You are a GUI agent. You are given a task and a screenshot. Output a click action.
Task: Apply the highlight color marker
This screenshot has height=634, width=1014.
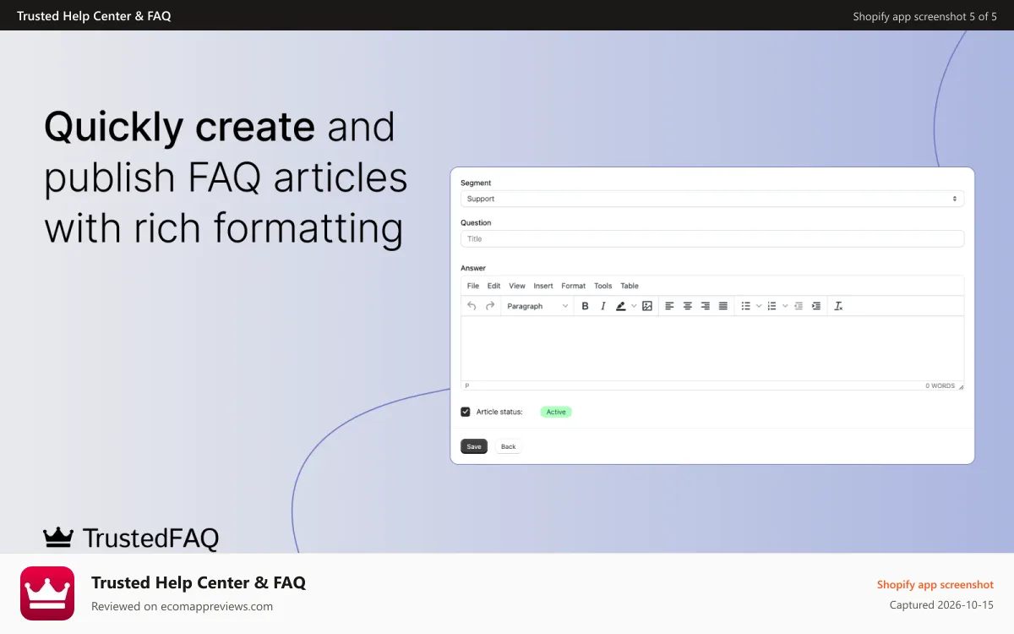tap(621, 306)
